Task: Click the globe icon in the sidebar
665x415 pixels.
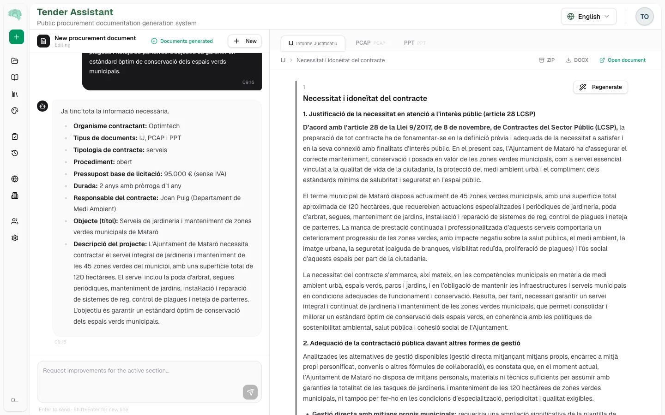Action: 15,179
